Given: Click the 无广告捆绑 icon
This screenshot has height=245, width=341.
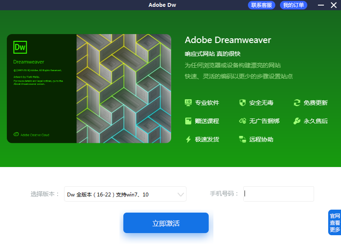Looking at the screenshot, I should (242, 121).
